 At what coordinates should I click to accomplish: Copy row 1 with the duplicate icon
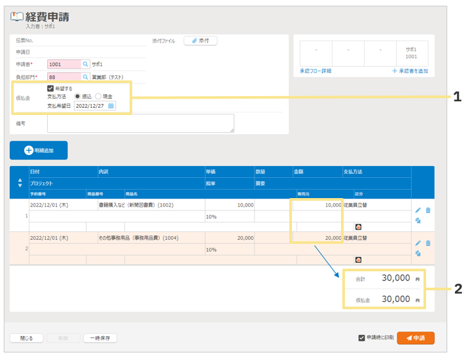pos(418,220)
